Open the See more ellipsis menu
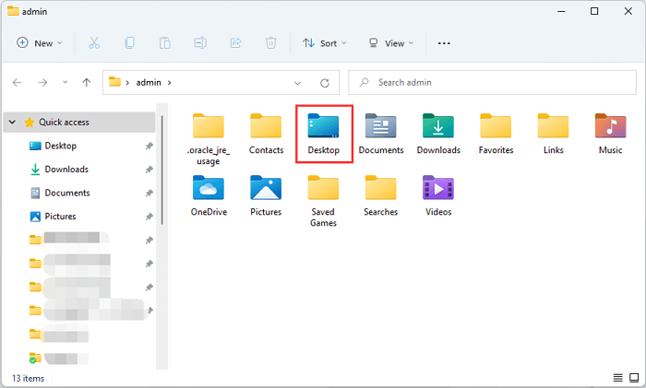Image resolution: width=646 pixels, height=388 pixels. click(444, 43)
